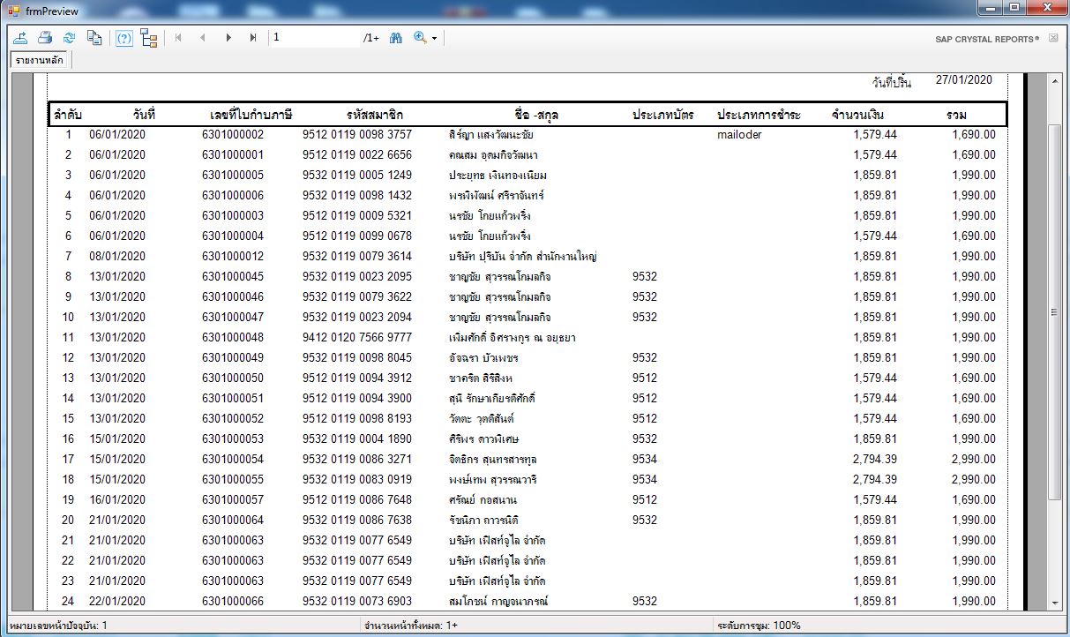Viewport: 1070px width, 637px height.
Task: Go to the next page
Action: 228,38
